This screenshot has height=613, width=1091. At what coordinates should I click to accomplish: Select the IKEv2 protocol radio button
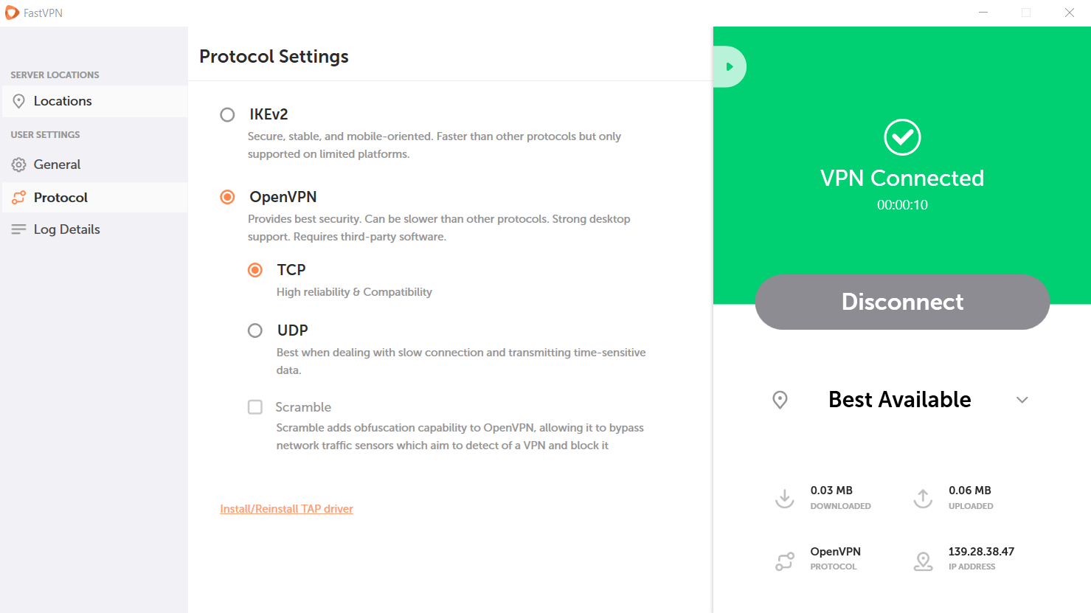coord(227,114)
